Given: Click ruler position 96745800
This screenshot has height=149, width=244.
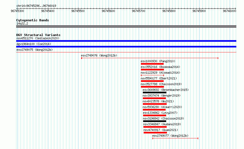Looking at the screenshot, I should click(x=169, y=11).
